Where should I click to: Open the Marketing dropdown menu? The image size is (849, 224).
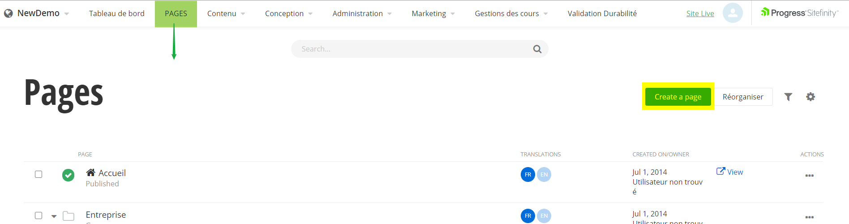coord(433,13)
